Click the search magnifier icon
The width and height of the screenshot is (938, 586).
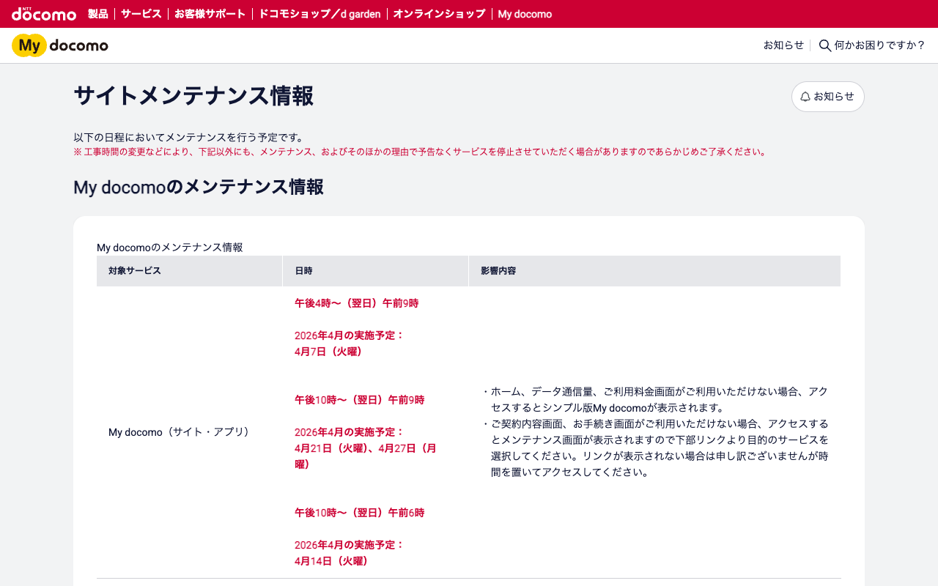coord(825,45)
